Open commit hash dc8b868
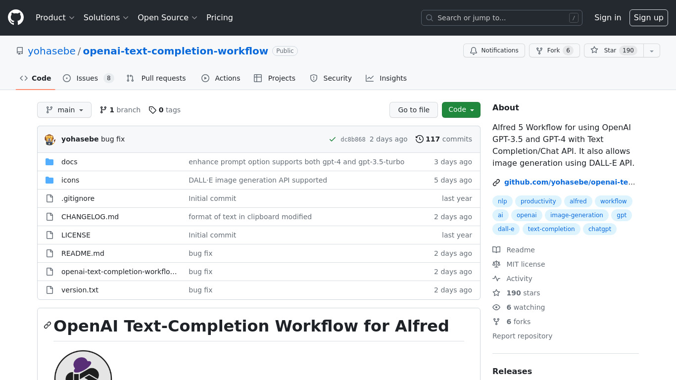676x380 pixels. (x=353, y=140)
